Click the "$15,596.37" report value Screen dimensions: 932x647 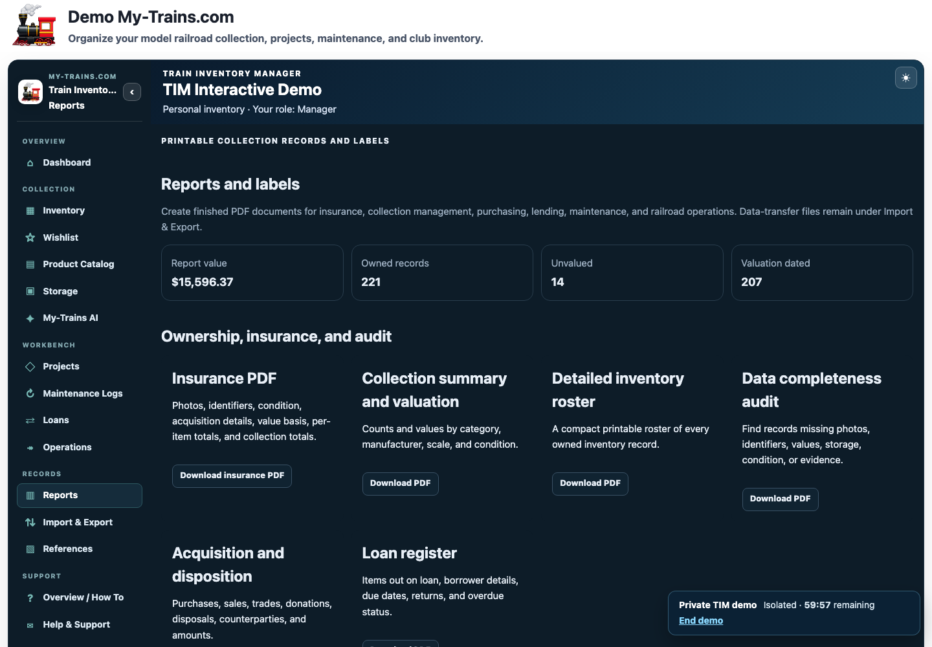click(x=202, y=282)
